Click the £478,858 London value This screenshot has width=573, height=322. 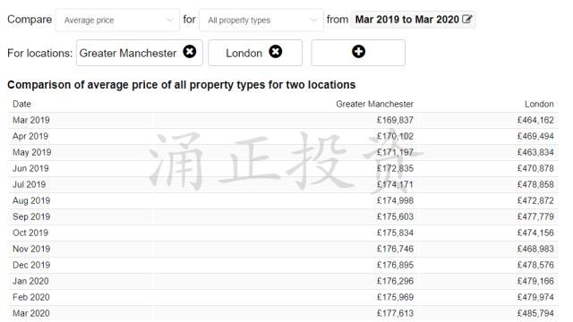point(535,184)
